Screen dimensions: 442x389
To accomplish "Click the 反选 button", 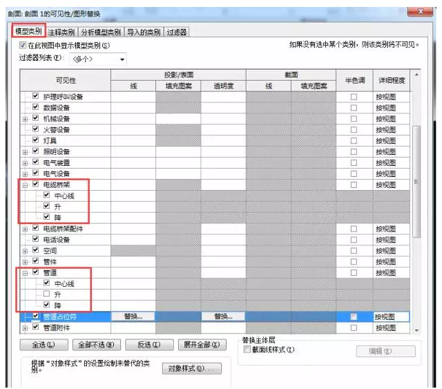I will coord(149,345).
